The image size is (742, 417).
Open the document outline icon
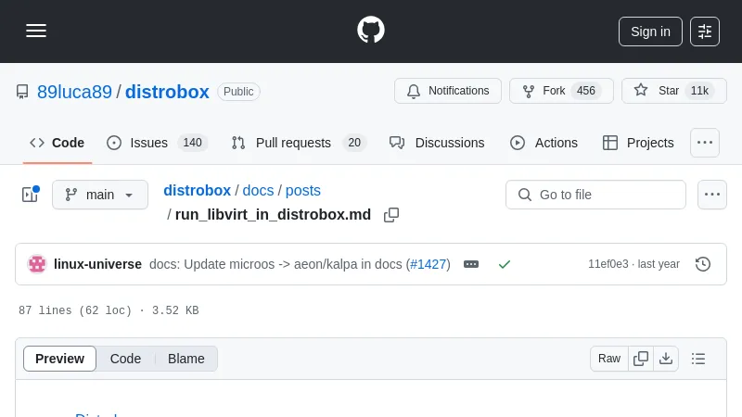[698, 359]
